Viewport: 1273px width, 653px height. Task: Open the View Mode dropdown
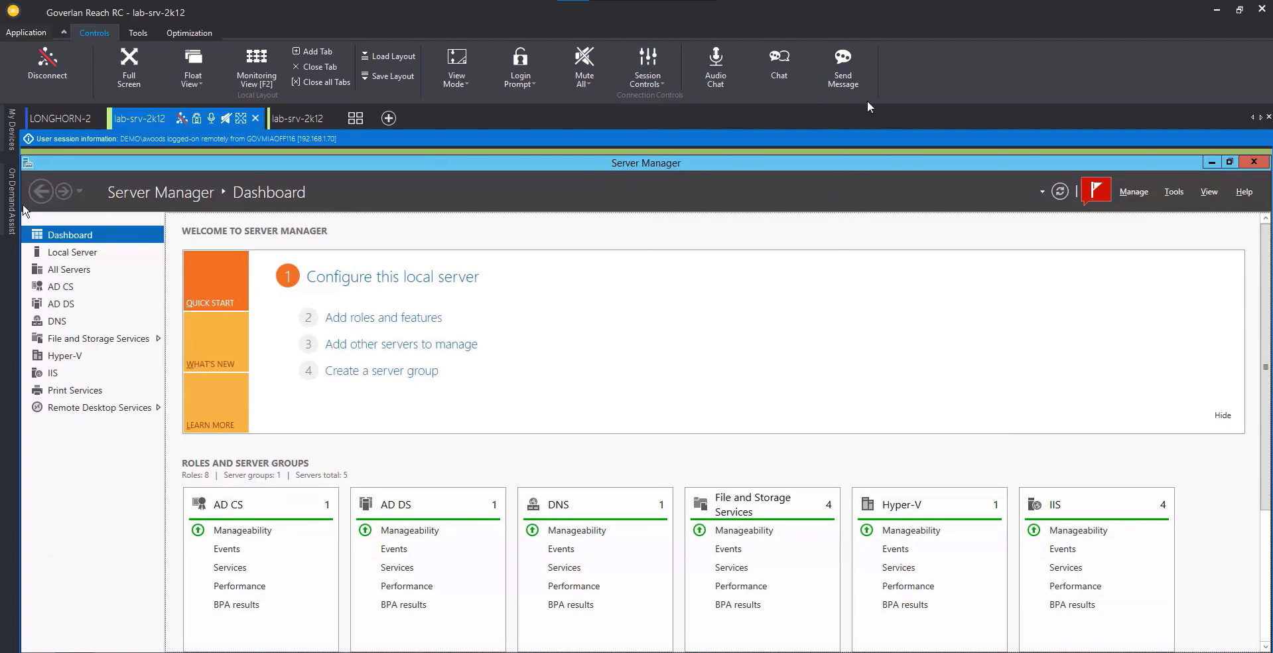tap(456, 67)
